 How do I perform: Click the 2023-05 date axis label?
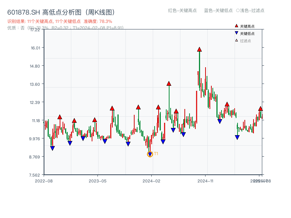(x=97, y=181)
